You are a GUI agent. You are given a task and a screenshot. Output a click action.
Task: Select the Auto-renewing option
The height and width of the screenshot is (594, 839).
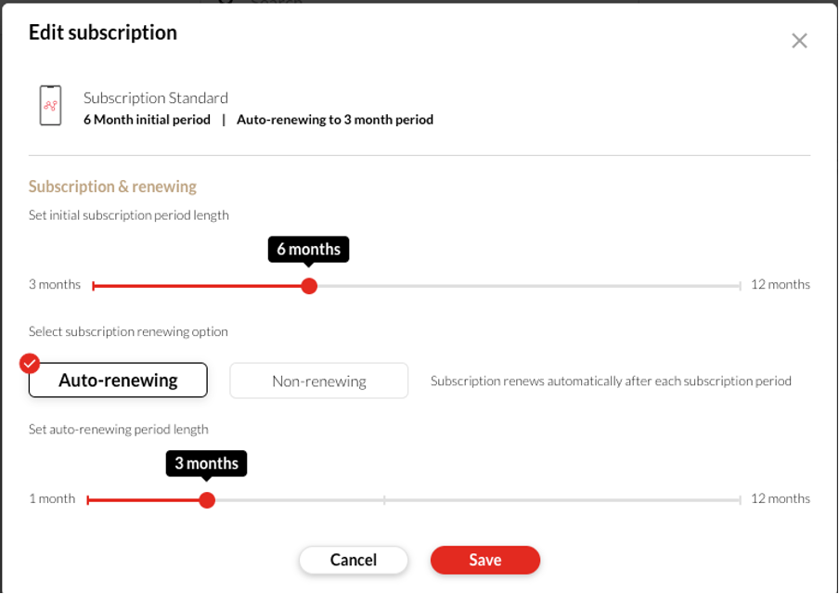coord(118,380)
